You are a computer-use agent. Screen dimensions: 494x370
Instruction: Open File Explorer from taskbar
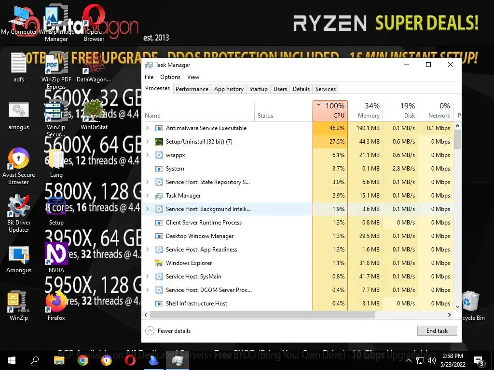point(59,360)
